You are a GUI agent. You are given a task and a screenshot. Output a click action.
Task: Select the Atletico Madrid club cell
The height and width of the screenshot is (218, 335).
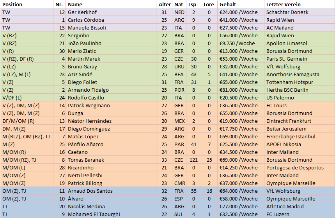pos(300,206)
